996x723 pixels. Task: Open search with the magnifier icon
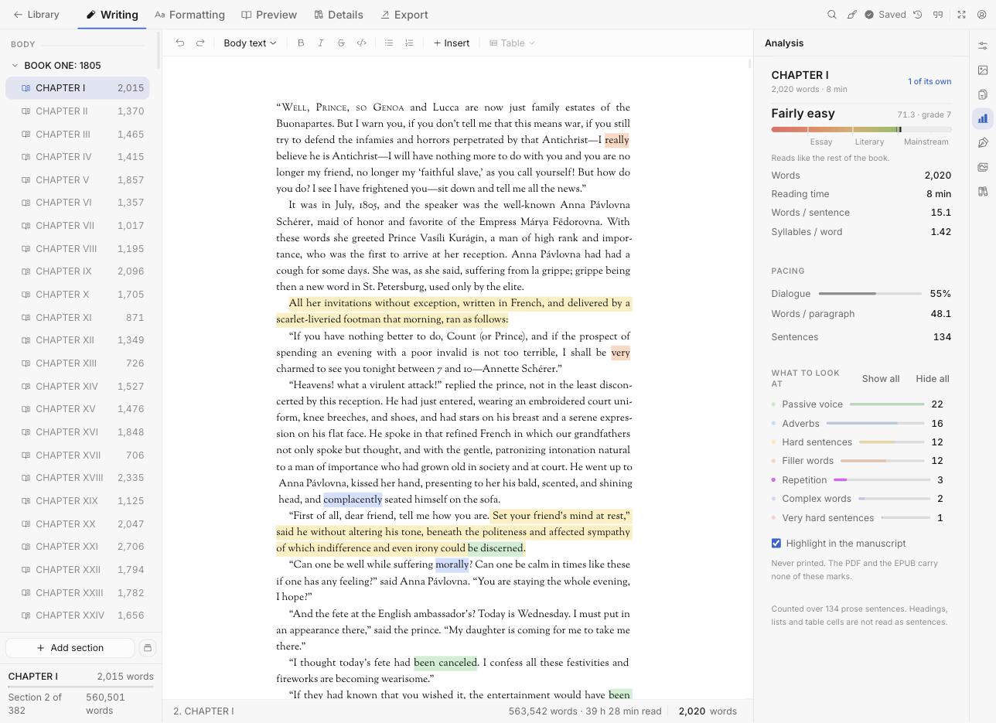pos(832,15)
